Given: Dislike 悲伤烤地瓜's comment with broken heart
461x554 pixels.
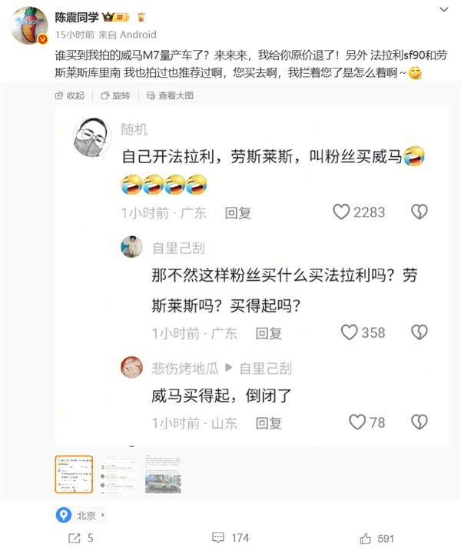Looking at the screenshot, I should pyautogui.click(x=419, y=422).
